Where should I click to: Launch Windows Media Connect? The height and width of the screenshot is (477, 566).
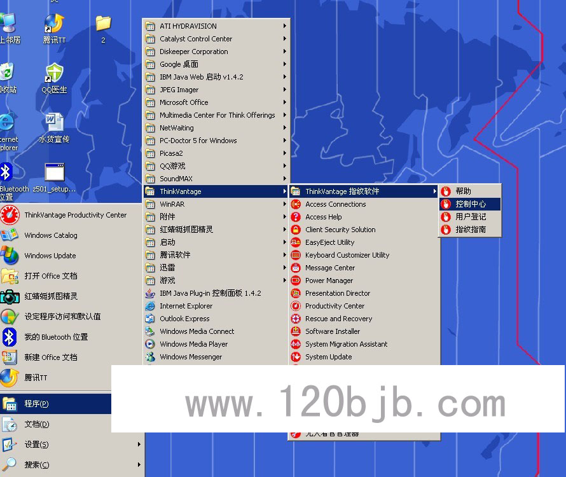(216, 331)
